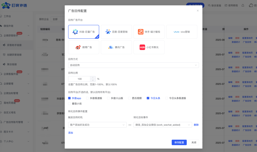Choose the 百度-百度营销 platform icon
The height and width of the screenshot is (152, 257).
[x=108, y=32]
